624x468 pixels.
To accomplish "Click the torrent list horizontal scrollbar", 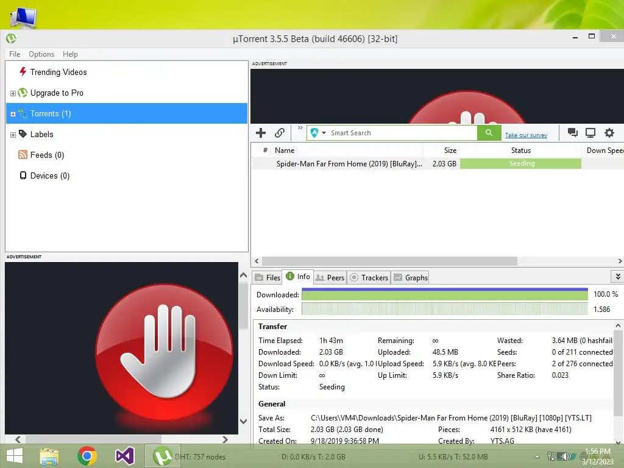I will (389, 261).
